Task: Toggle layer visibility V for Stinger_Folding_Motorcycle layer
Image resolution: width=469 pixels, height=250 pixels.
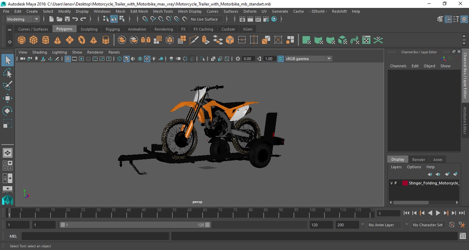Action: point(391,183)
